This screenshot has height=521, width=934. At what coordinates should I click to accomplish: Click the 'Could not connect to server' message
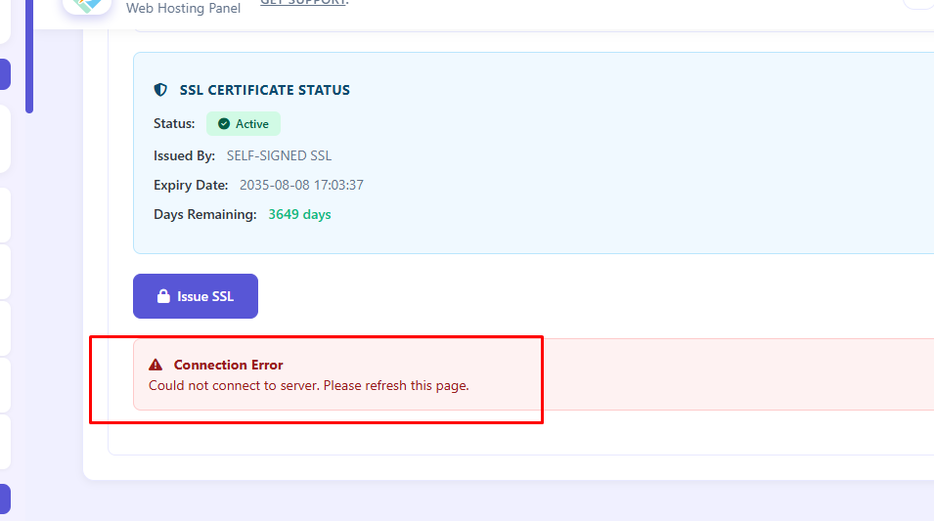click(x=308, y=385)
